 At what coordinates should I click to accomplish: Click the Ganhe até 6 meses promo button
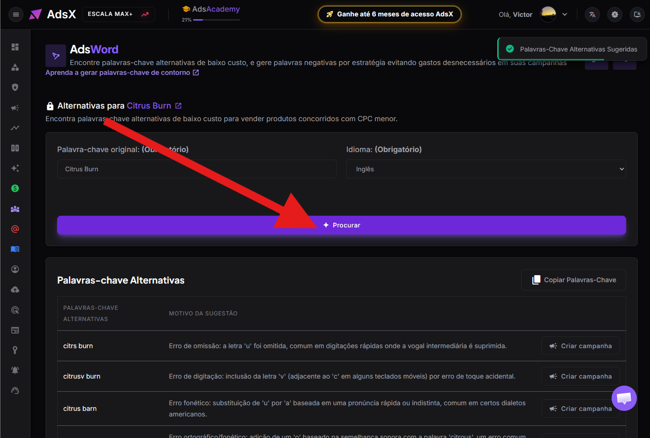click(x=389, y=14)
